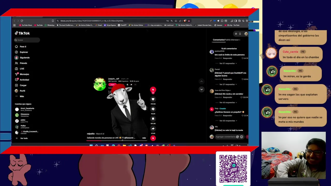The height and width of the screenshot is (186, 331).
Task: Open the Actividad notifications
Action: point(22,80)
